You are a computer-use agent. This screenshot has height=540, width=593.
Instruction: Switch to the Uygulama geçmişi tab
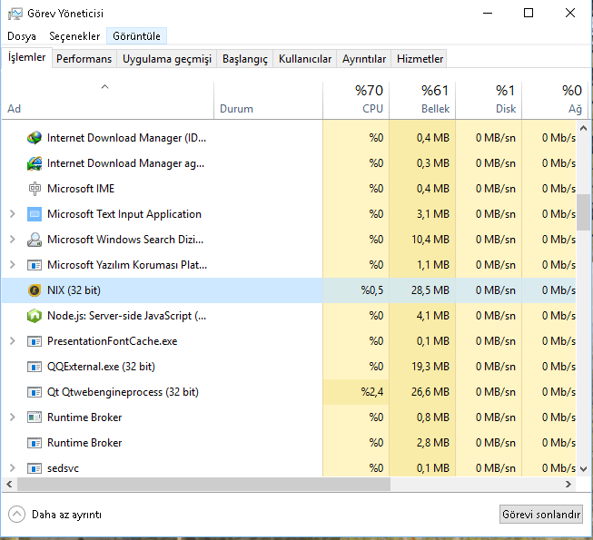(x=167, y=59)
